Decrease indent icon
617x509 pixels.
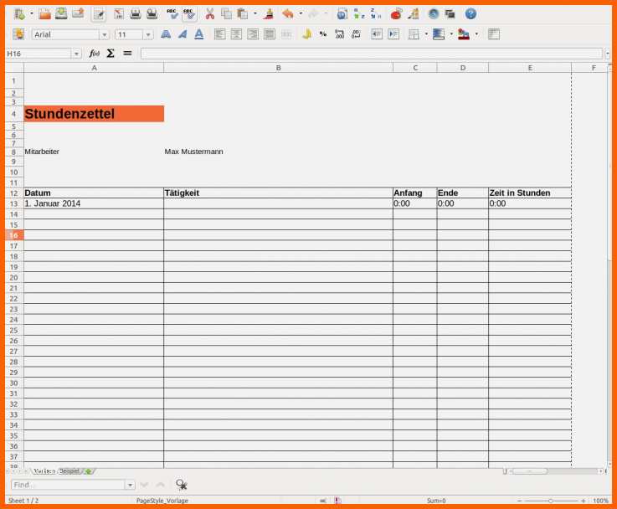[377, 34]
